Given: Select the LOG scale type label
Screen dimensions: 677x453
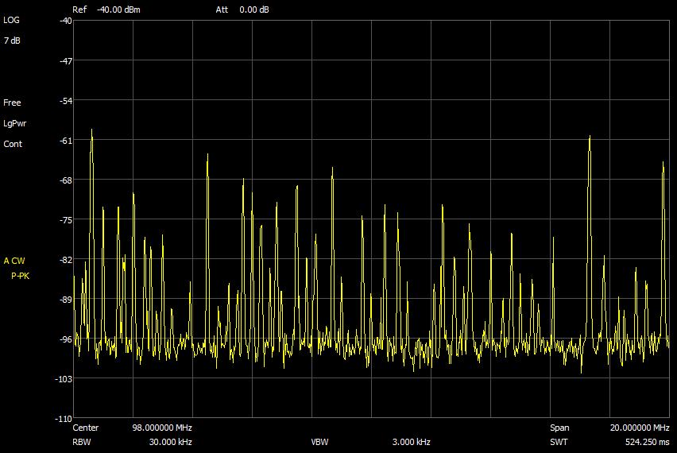Looking at the screenshot, I should pyautogui.click(x=11, y=20).
